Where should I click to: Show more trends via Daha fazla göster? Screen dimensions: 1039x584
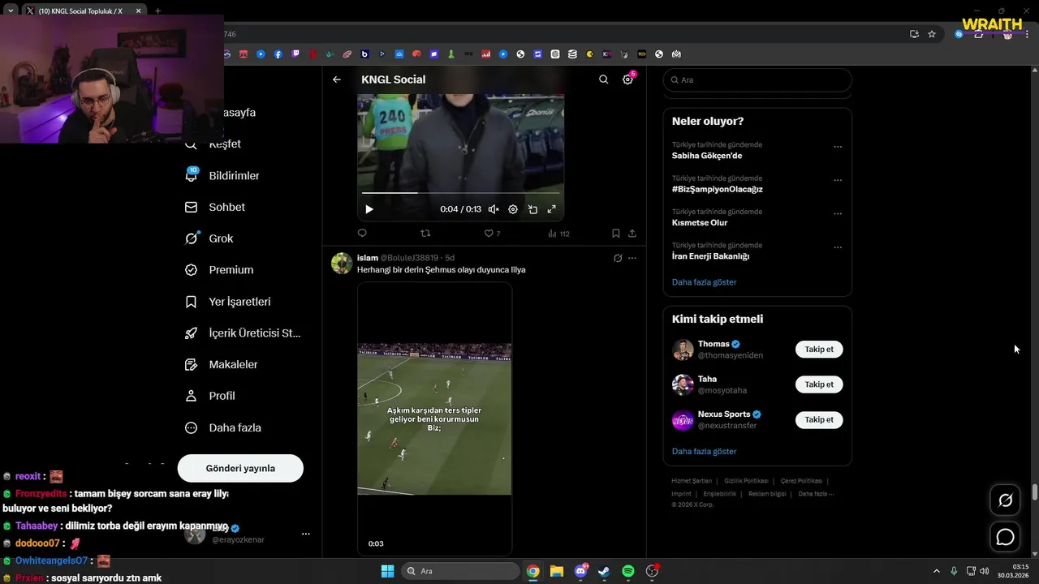click(705, 282)
